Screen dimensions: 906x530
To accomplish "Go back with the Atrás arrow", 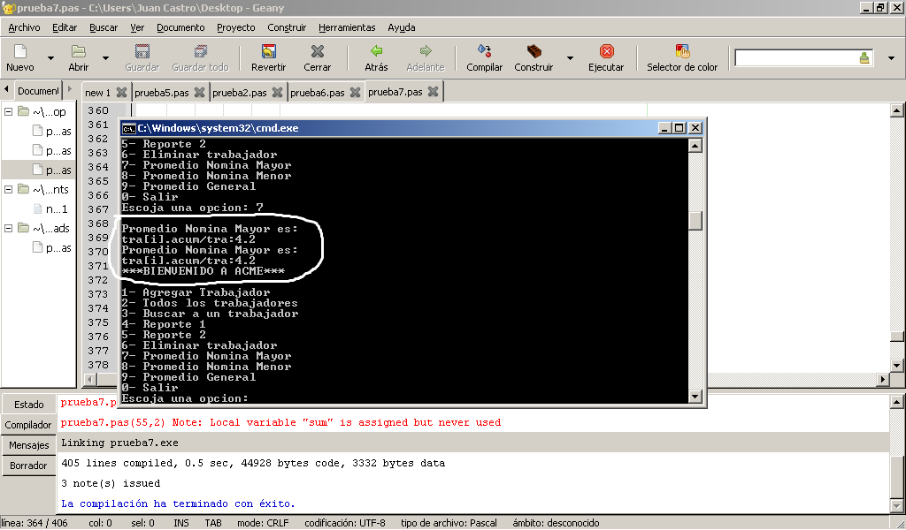I will coord(376,51).
